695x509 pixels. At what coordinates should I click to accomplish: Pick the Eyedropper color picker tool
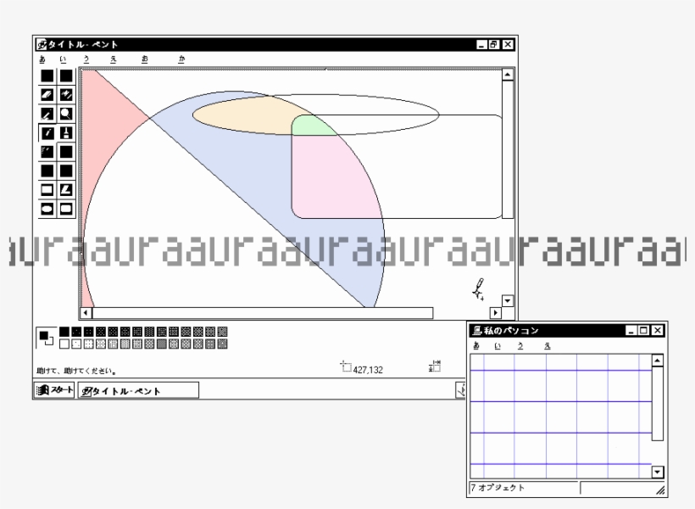pyautogui.click(x=47, y=114)
